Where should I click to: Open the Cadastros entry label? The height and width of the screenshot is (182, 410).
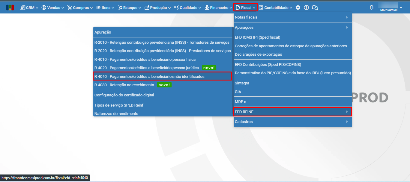tap(244, 122)
